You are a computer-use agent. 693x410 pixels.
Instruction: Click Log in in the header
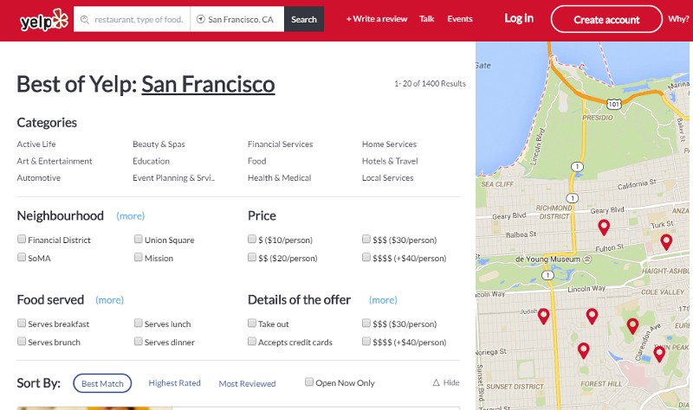click(519, 18)
